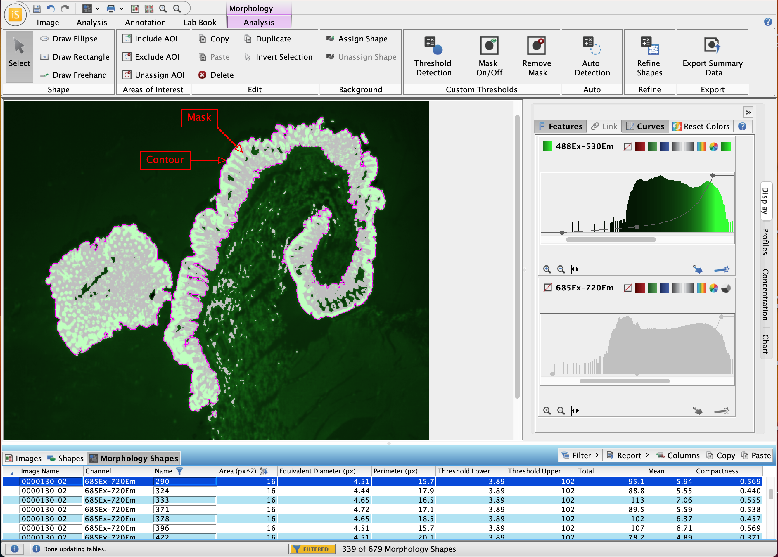Switch to the Profiles side tab
778x557 pixels.
(x=766, y=241)
